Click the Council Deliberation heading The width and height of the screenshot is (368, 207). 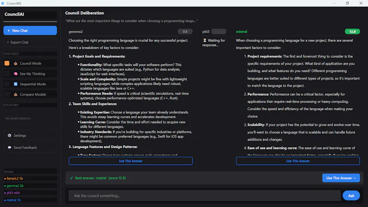click(x=85, y=13)
